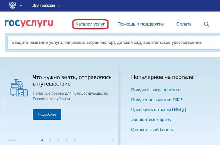
Task: Select the fourth carousel dot
Action: click(67, 140)
